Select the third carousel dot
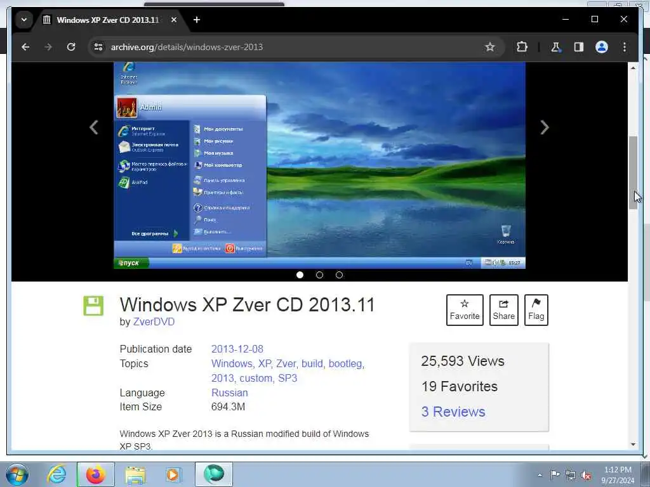The height and width of the screenshot is (487, 650). pos(339,275)
